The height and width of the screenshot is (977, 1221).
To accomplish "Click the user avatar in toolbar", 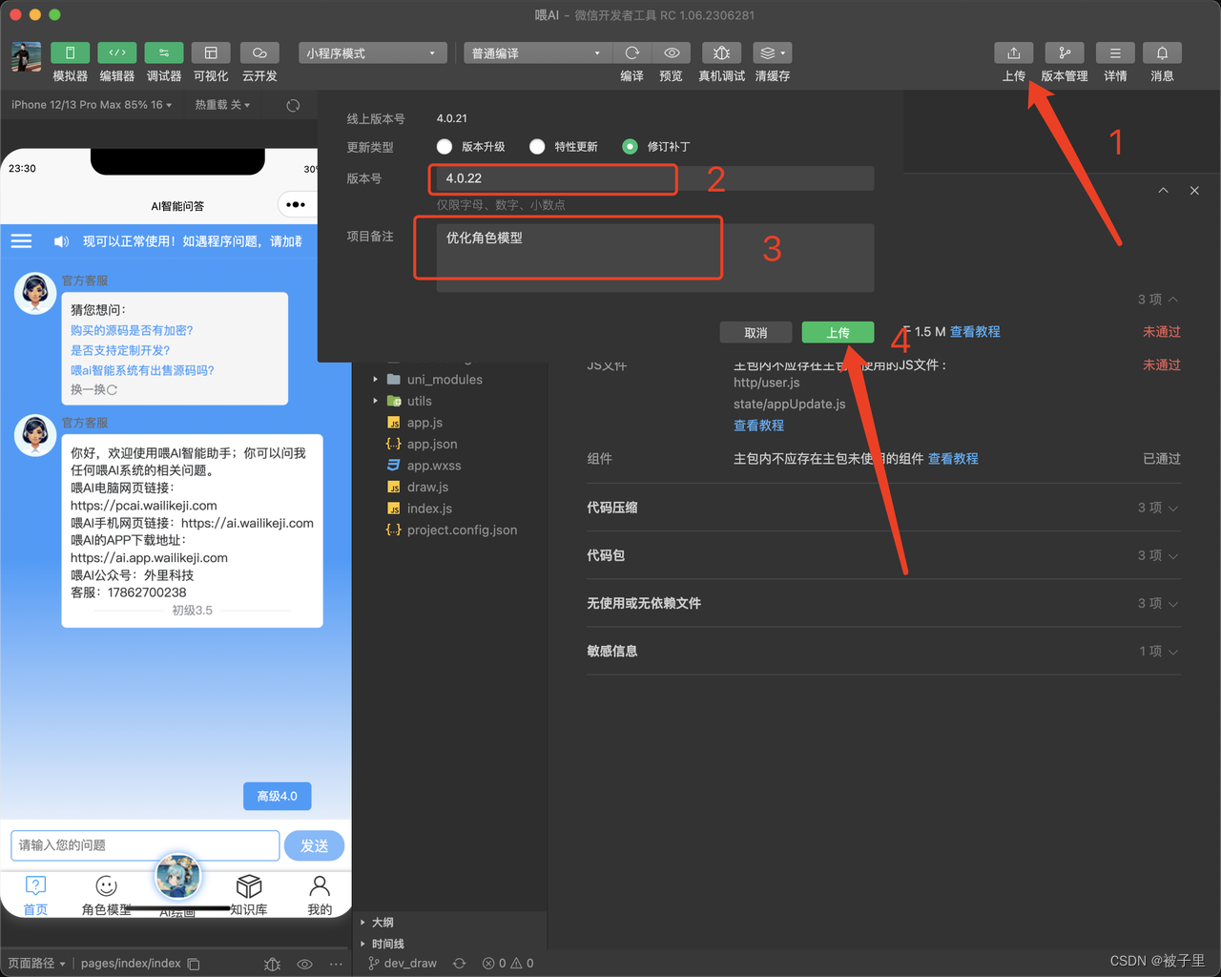I will point(26,57).
